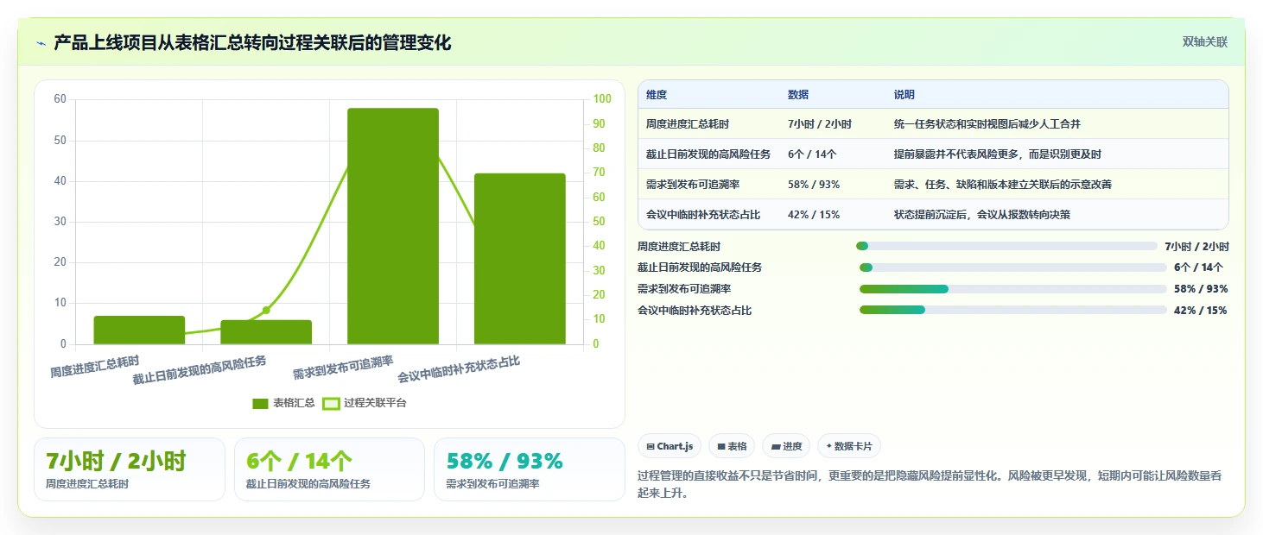
Task: Click the 6个 / 14个 value beside the progress bar
Action: click(1198, 267)
